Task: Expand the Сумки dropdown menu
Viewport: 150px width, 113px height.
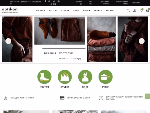Action: click(65, 10)
